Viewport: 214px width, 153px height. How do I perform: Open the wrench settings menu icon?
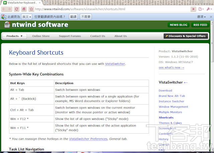210,9
